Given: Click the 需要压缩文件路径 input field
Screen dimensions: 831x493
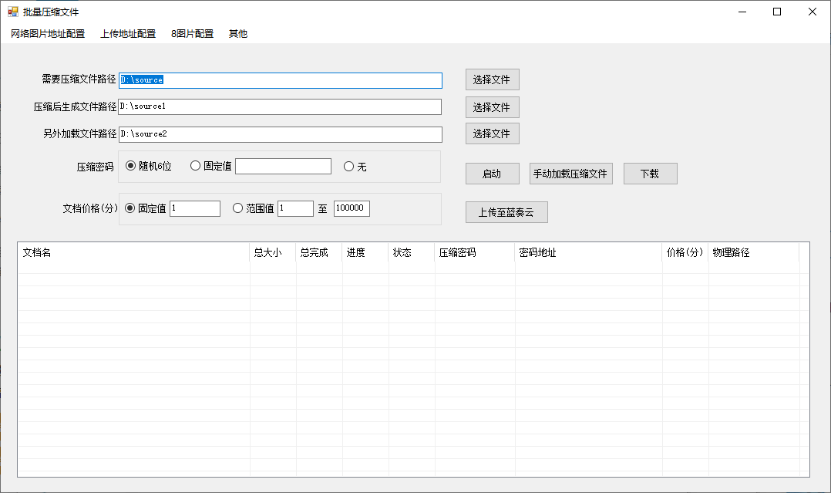Looking at the screenshot, I should (x=281, y=80).
